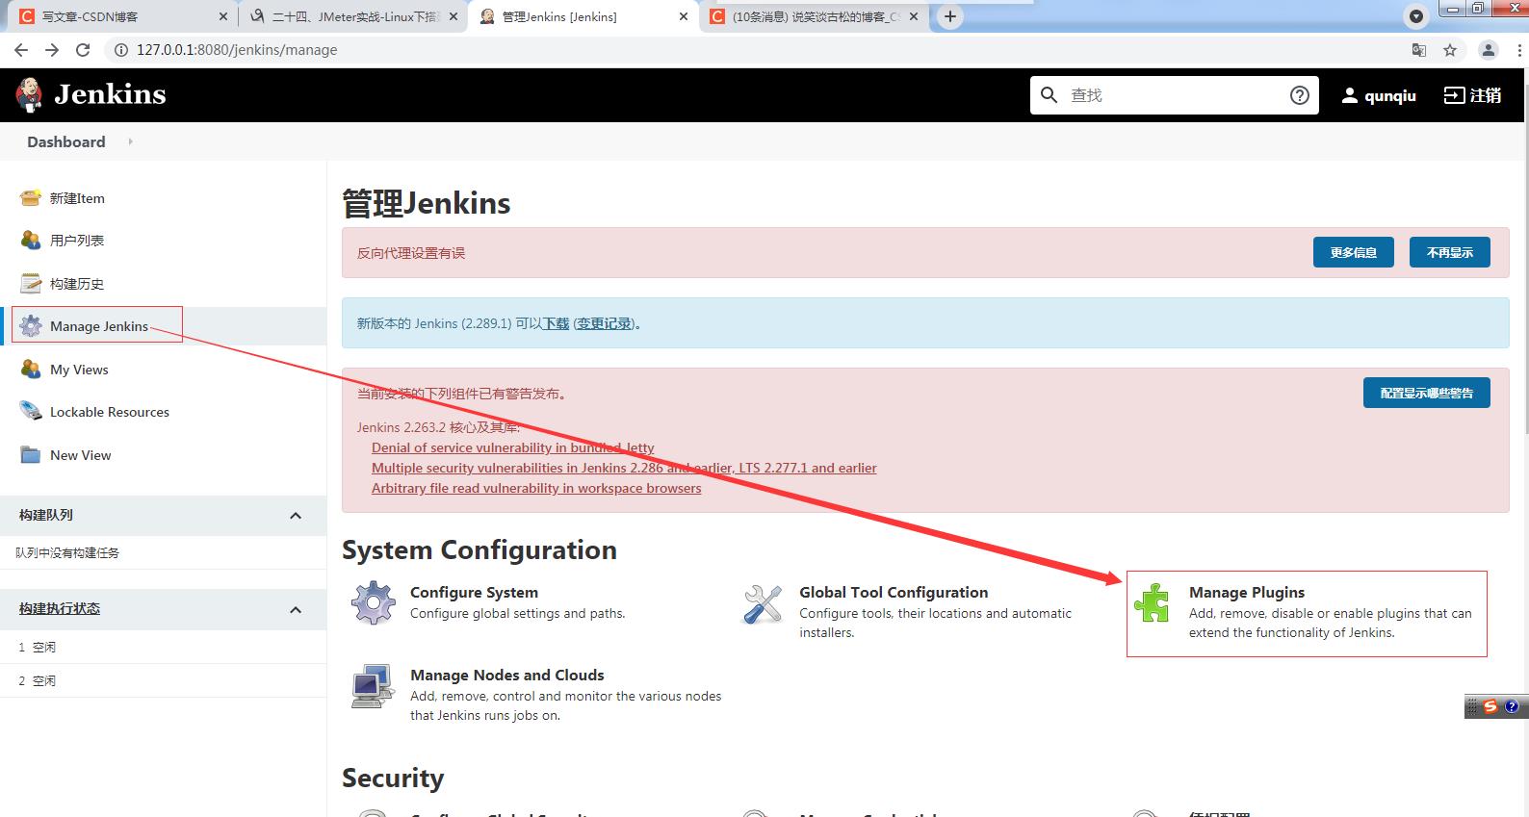Open Manage Nodes and Clouds link
Viewport: 1529px width, 817px height.
507,675
